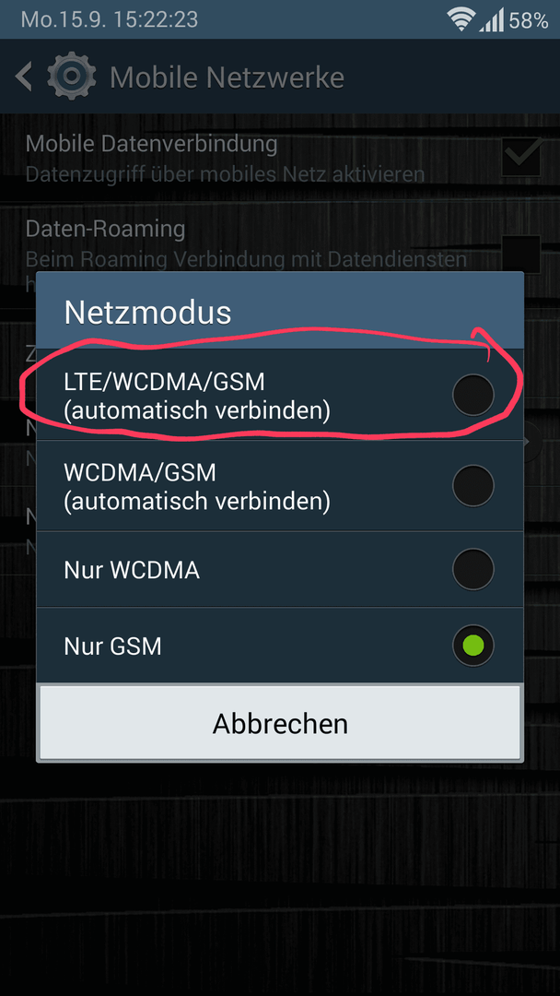Select LTE/WCDMA/GSM radio button
The image size is (560, 996).
[473, 395]
